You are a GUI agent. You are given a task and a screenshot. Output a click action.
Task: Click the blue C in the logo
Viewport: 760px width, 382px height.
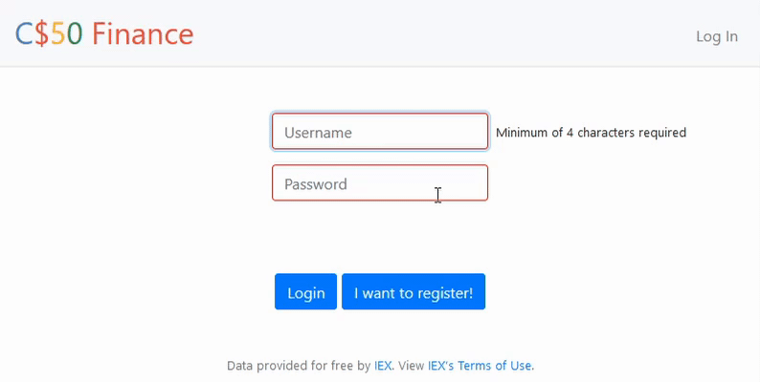24,34
